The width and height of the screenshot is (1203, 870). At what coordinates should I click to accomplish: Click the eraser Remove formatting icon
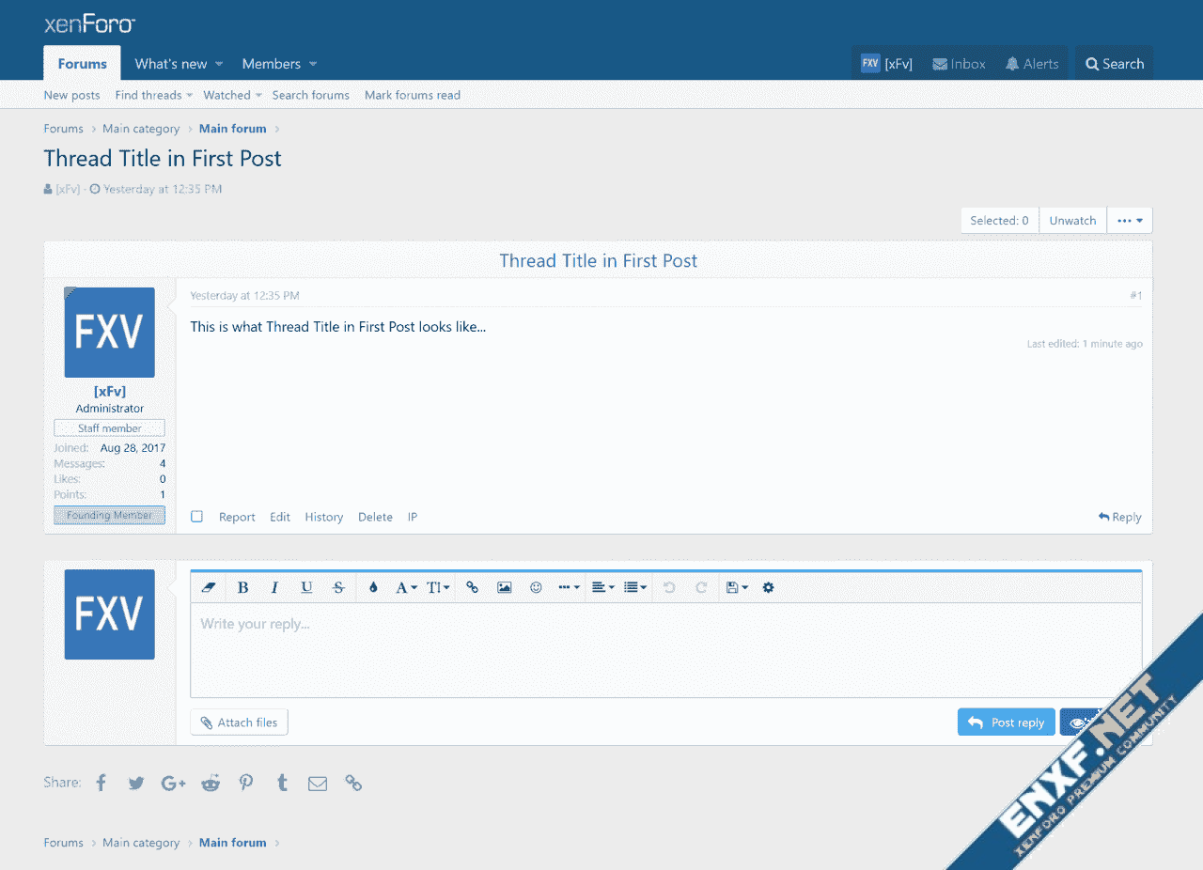coord(209,587)
